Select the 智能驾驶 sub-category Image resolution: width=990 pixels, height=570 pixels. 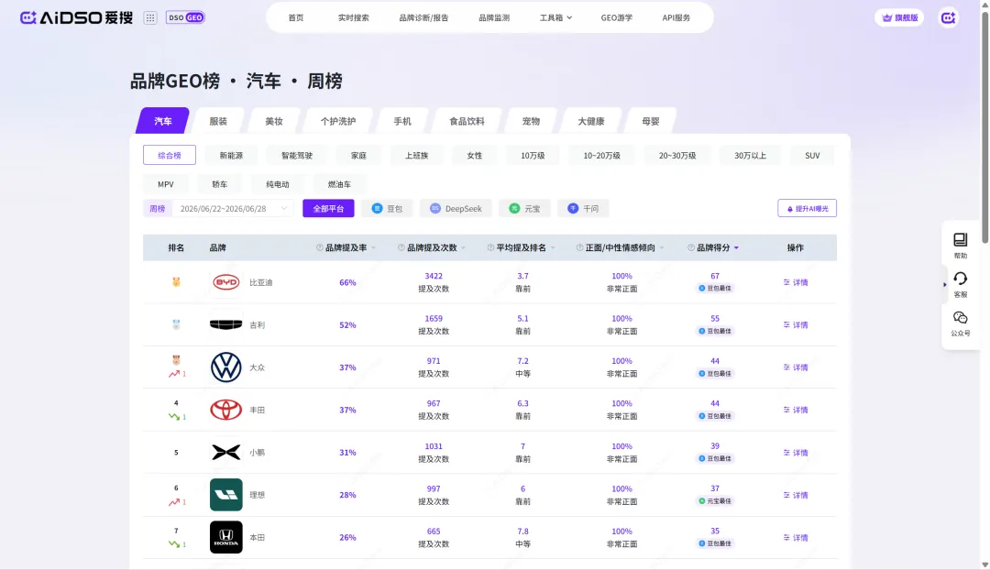tap(297, 155)
